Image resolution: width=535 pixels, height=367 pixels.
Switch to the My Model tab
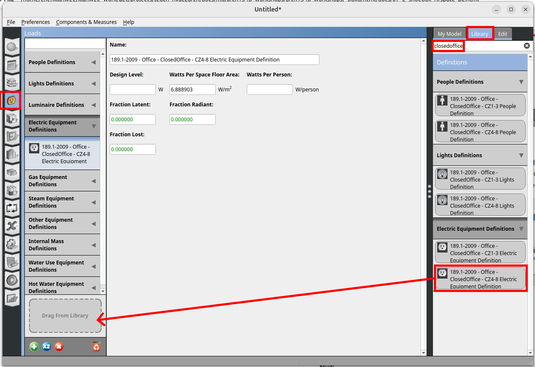tap(449, 34)
